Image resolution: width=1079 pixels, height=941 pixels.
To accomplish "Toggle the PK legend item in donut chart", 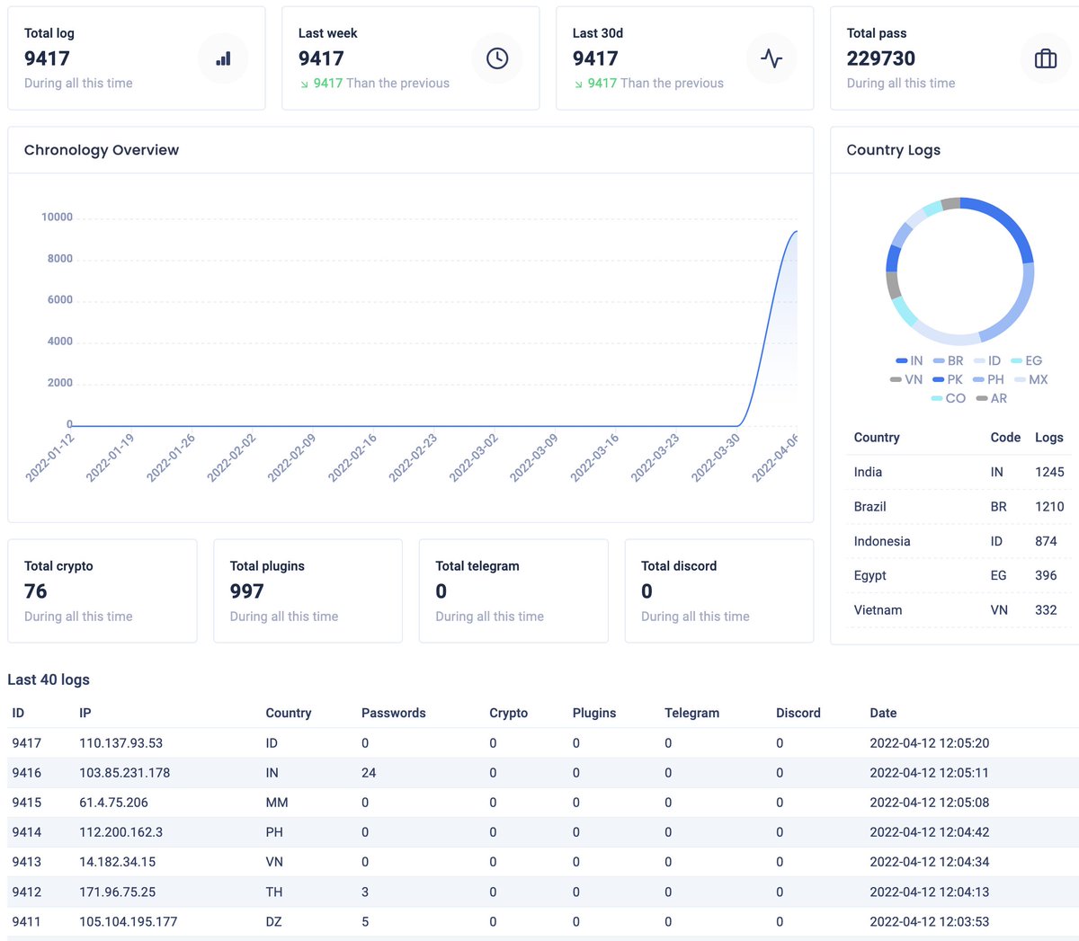I will pos(948,379).
